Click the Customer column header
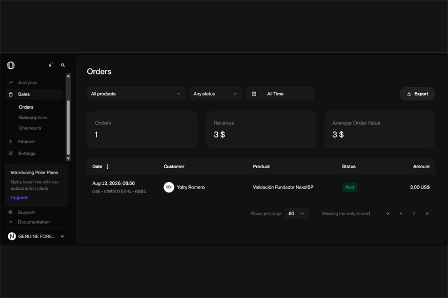448x298 pixels. [174, 166]
